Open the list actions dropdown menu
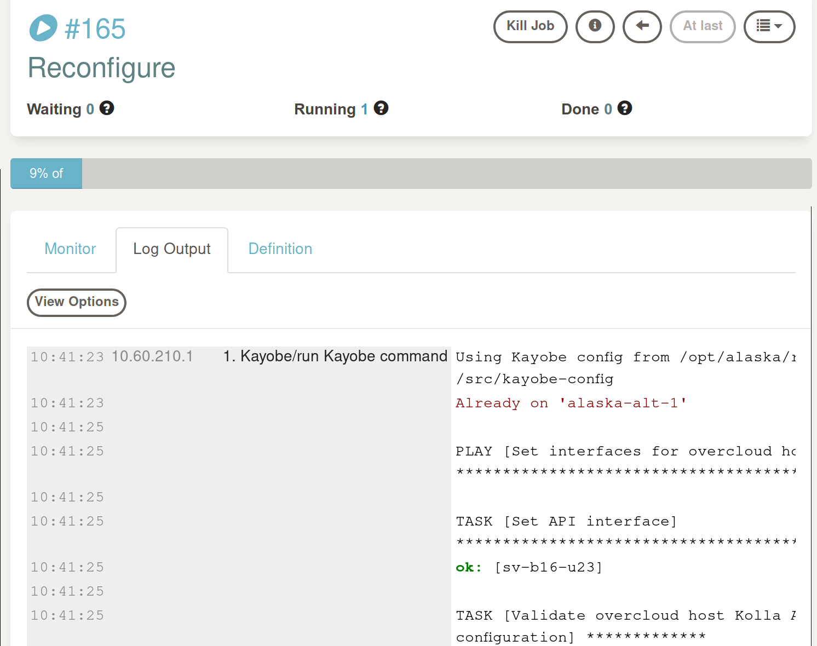This screenshot has height=646, width=817. (x=769, y=26)
